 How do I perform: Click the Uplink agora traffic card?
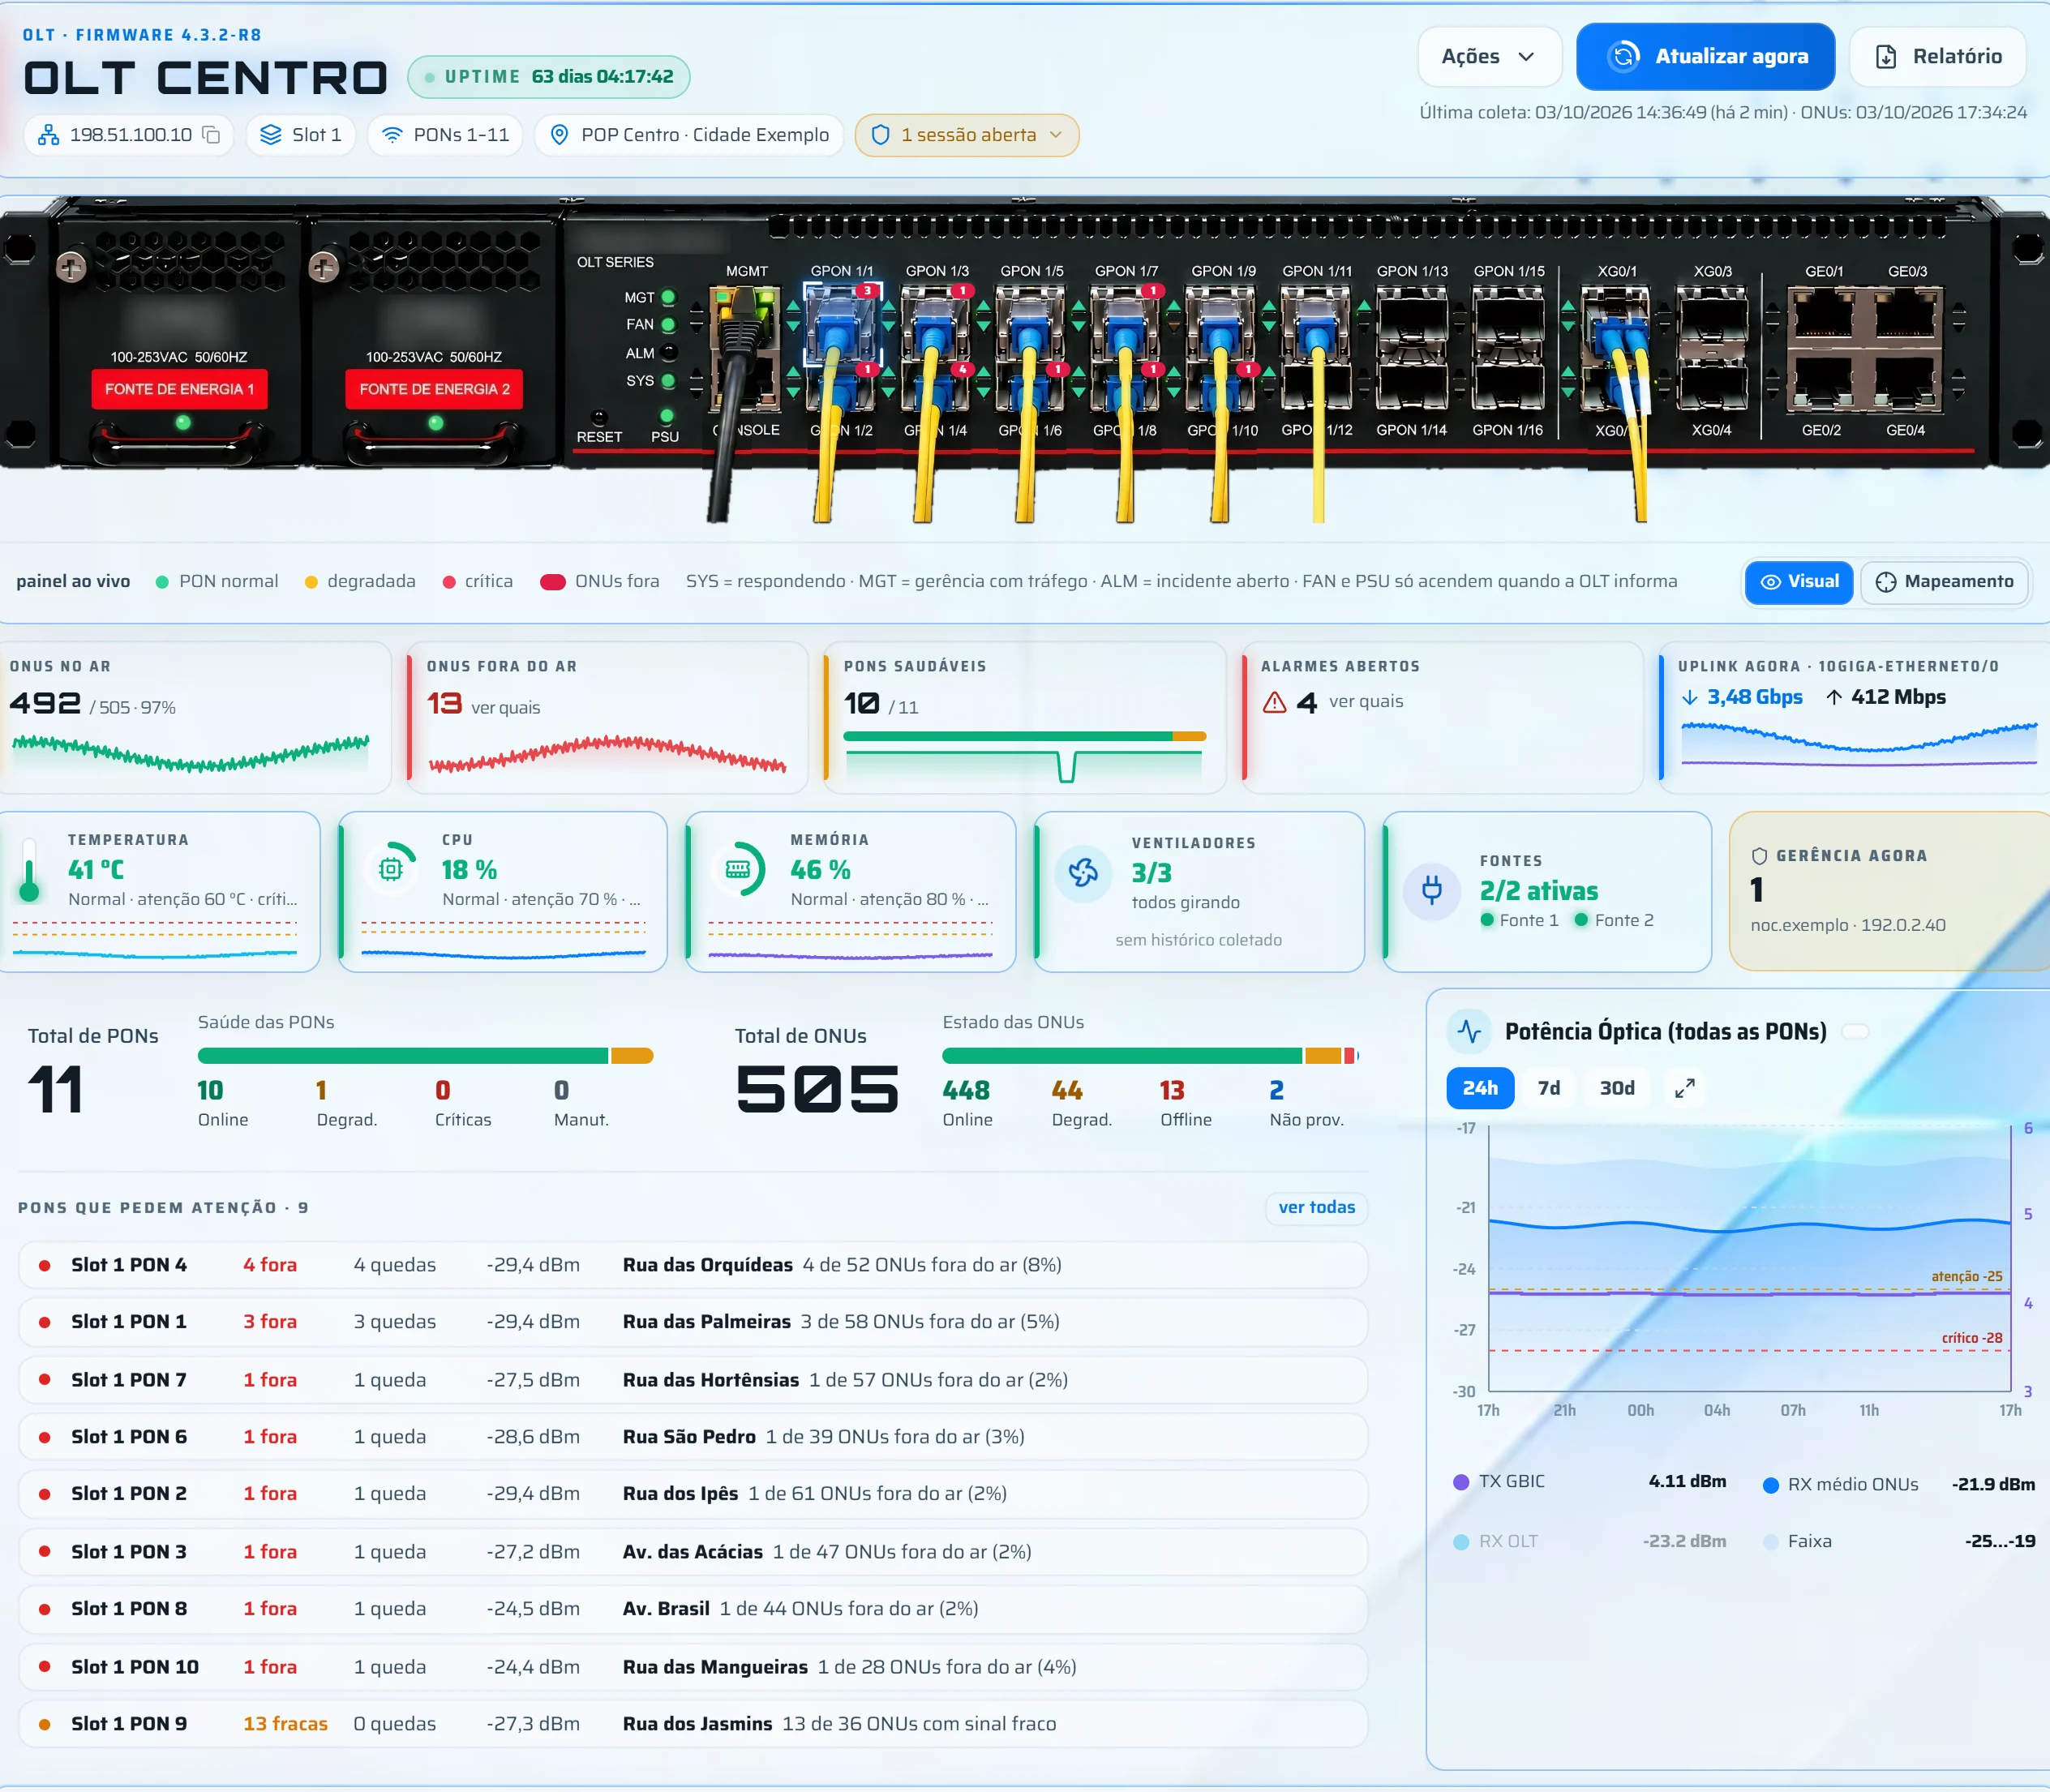click(x=1855, y=718)
